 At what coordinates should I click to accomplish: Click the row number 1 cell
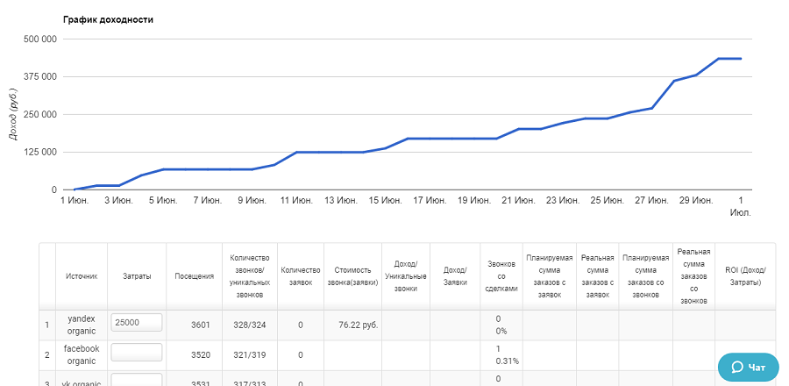(x=47, y=325)
